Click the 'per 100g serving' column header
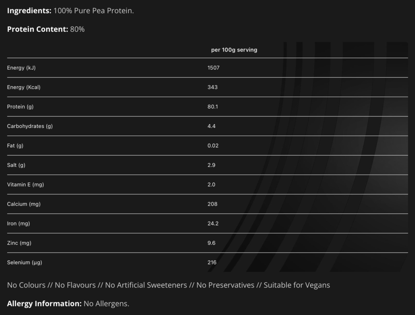Screen dimensions: 415x315 (x=234, y=50)
